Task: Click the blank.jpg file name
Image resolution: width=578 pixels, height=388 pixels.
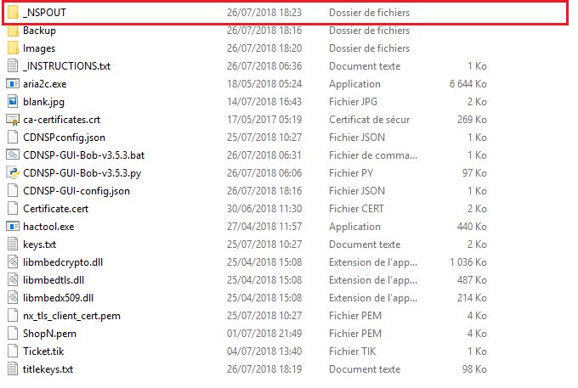Action: [x=43, y=102]
